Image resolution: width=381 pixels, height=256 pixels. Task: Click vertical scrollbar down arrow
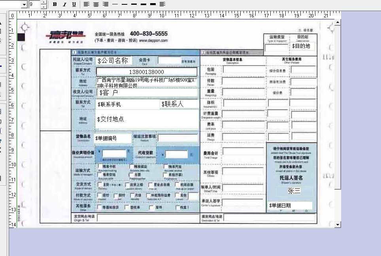coord(338,224)
